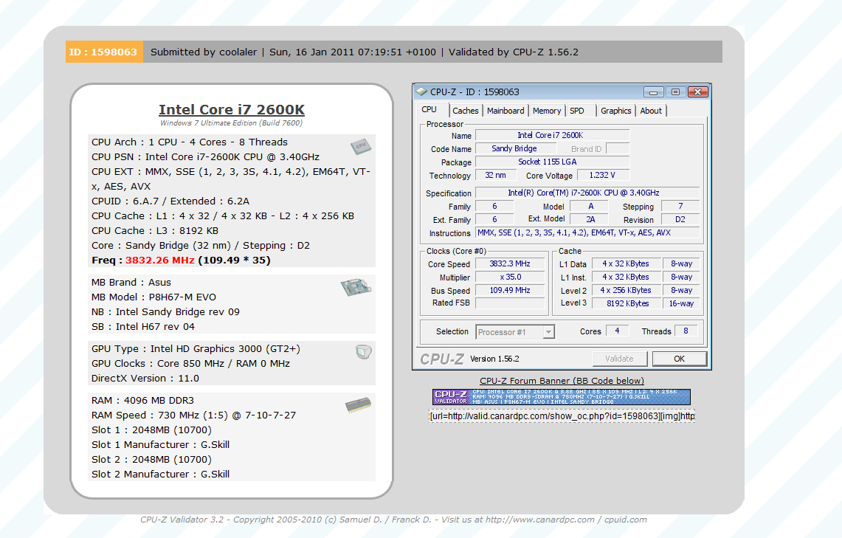Screen dimensions: 842x538
Task: Click the Level 2 cache value 4 x 256 KBytes
Action: pyautogui.click(x=626, y=291)
